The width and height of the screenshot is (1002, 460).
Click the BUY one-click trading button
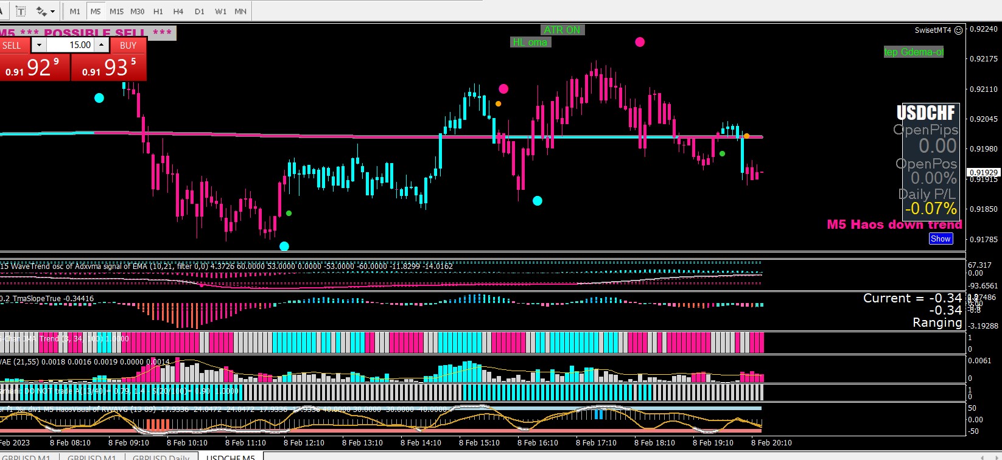click(x=128, y=45)
